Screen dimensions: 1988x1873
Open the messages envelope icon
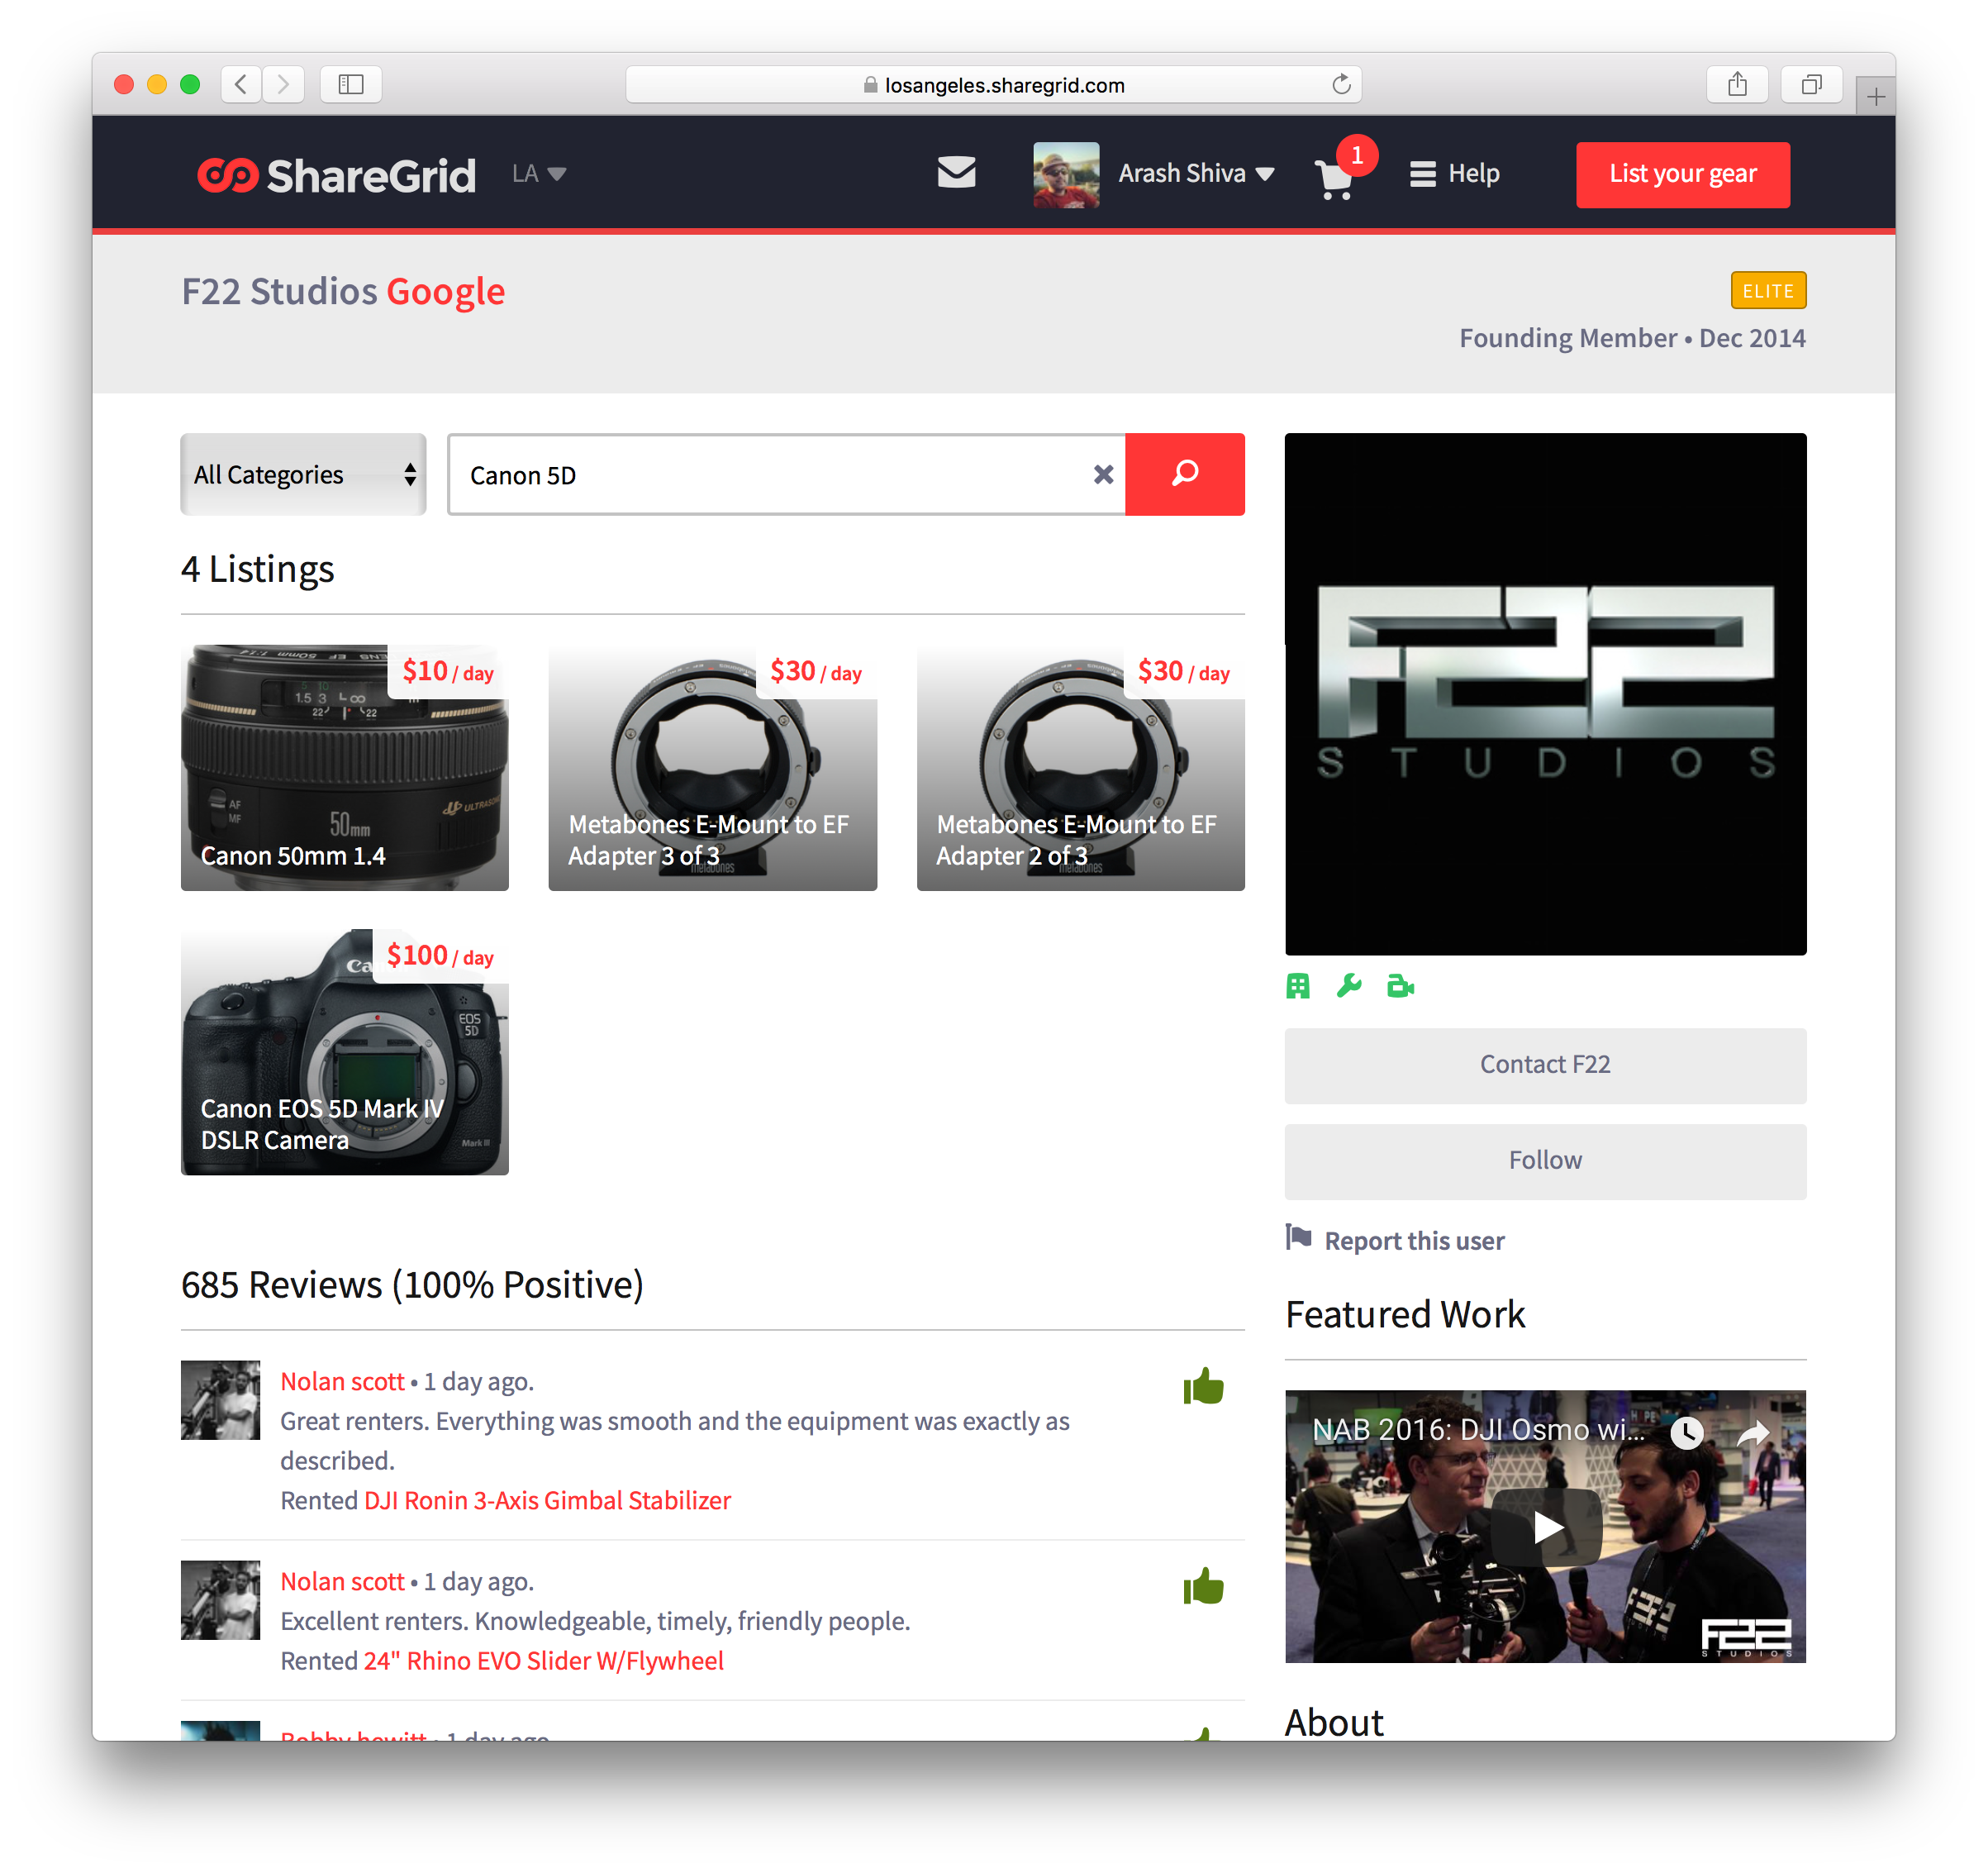point(956,173)
